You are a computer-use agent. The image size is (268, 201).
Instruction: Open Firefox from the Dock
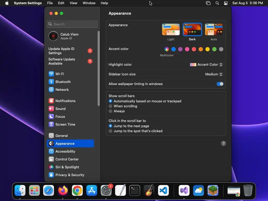coord(63,191)
